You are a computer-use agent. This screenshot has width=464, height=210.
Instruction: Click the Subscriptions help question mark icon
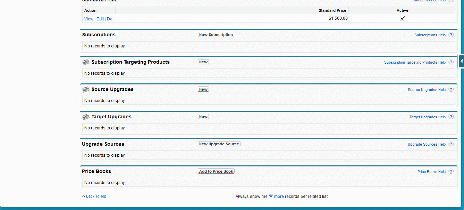(x=451, y=35)
